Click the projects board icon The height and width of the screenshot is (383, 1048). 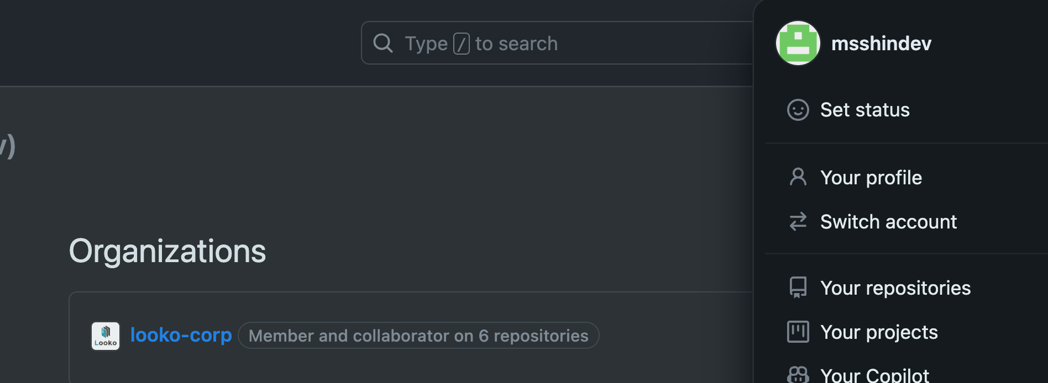pyautogui.click(x=798, y=332)
